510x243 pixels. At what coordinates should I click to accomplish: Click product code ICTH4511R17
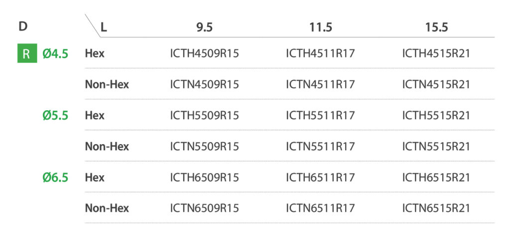(x=320, y=54)
